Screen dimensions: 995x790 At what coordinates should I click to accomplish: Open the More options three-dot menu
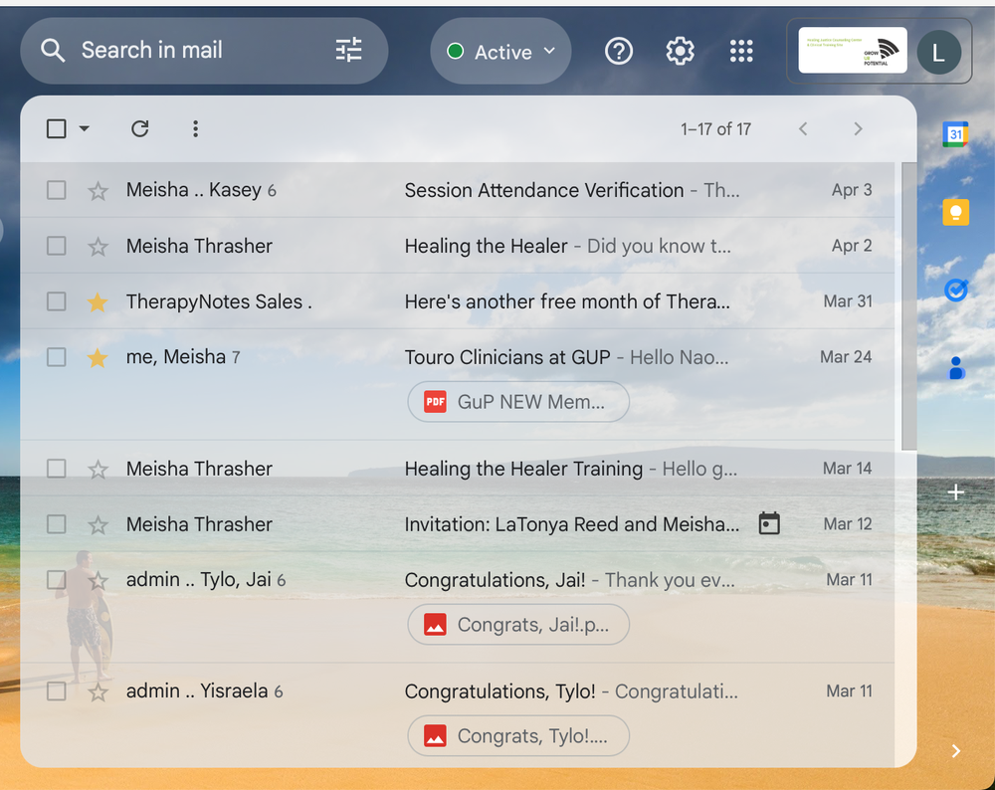[195, 128]
